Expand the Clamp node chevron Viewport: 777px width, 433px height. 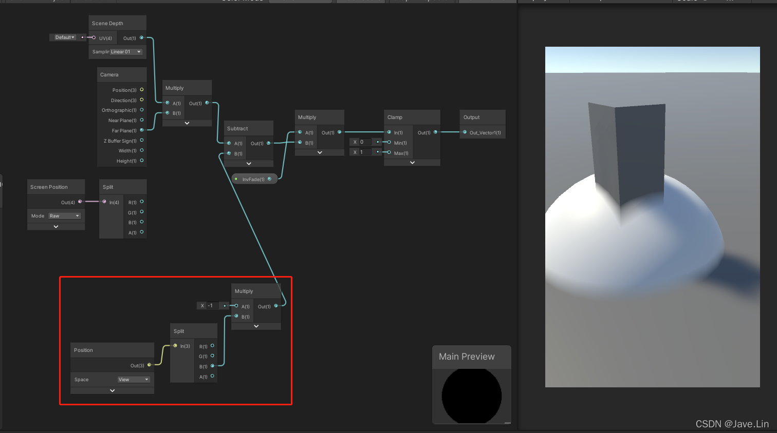click(x=412, y=163)
